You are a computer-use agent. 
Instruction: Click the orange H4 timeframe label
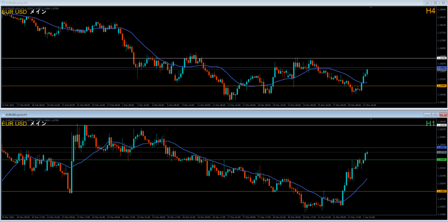tap(430, 11)
